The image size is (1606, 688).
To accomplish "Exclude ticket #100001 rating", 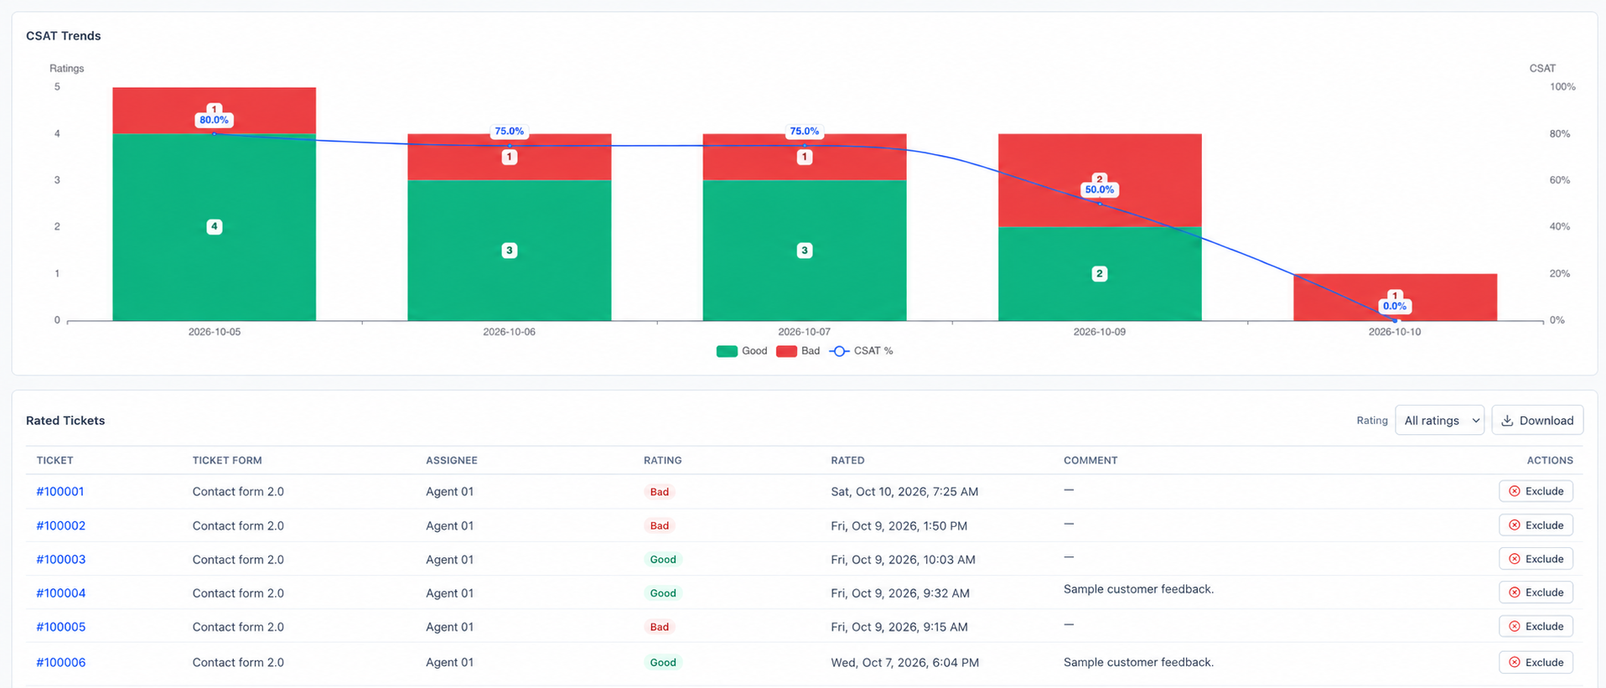I will pyautogui.click(x=1536, y=491).
